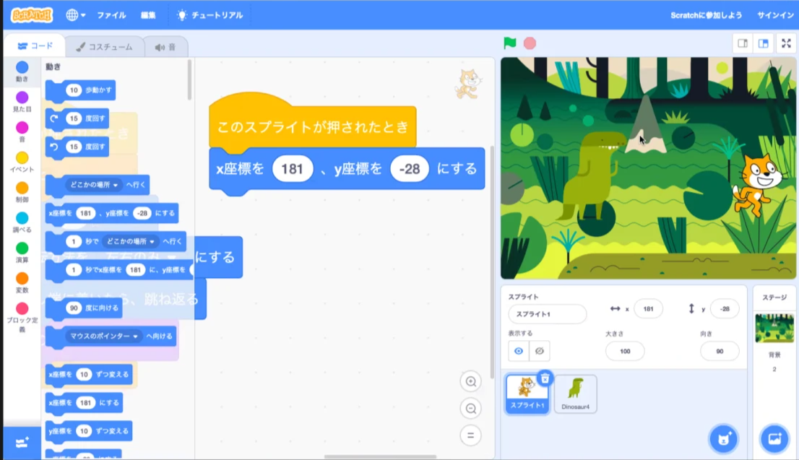Open the add extension button

pos(22,443)
